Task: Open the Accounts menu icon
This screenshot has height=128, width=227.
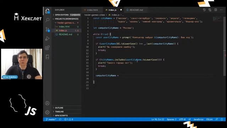Action: coord(47,103)
